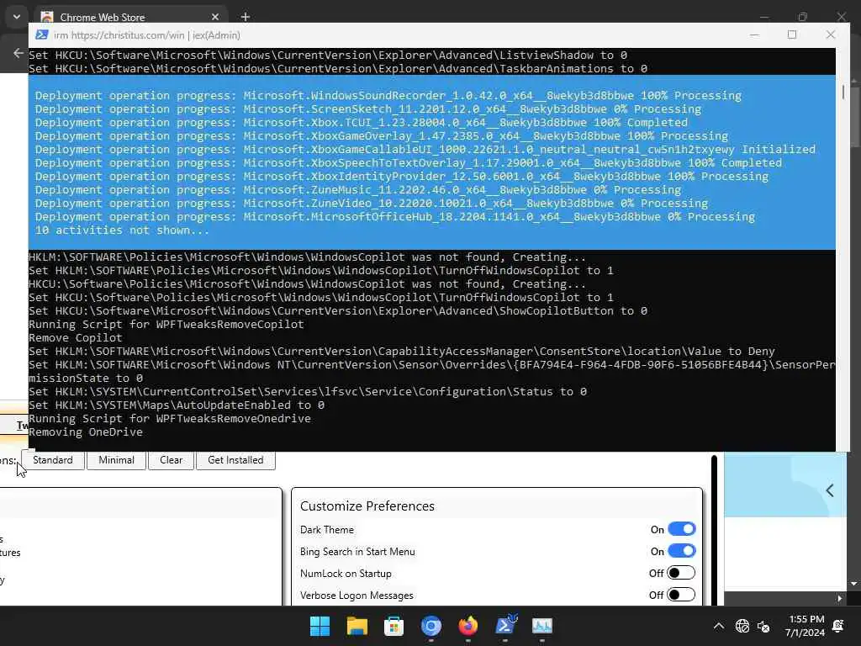Enable NumLock on Startup toggle
861x646 pixels.
(681, 574)
